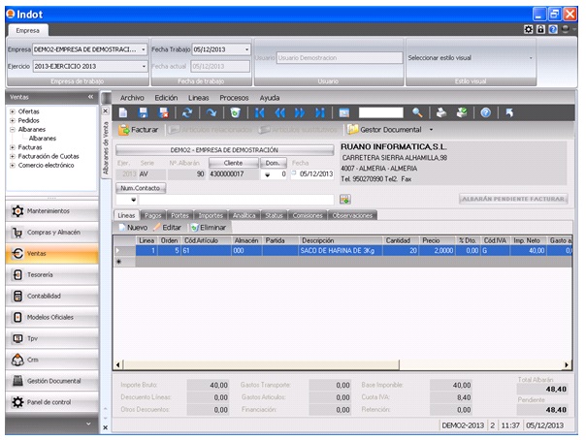Open the Gestor Documental dropdown arrow
This screenshot has height=440, width=586.
[x=431, y=129]
